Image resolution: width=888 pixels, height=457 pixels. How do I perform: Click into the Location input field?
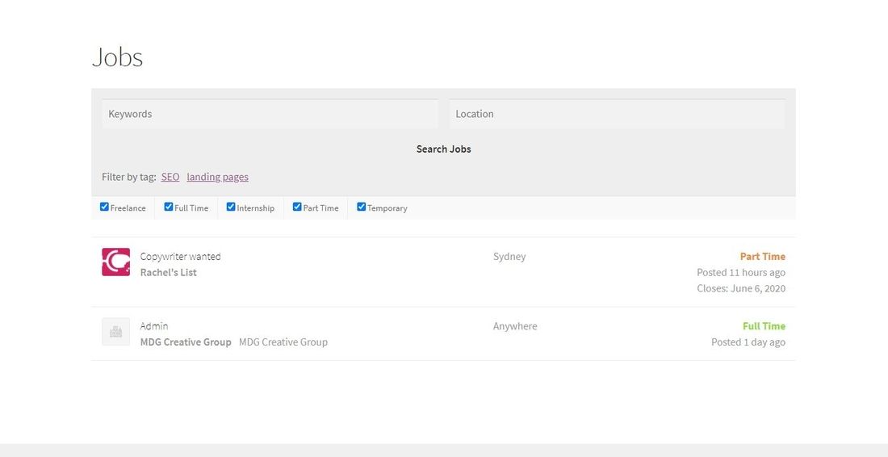click(617, 114)
